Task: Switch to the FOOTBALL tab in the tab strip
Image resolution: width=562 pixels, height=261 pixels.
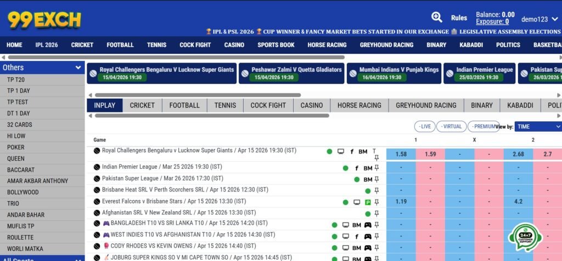Action: (184, 105)
